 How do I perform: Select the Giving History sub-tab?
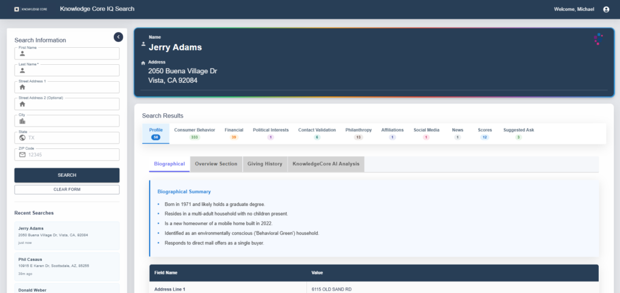point(265,164)
